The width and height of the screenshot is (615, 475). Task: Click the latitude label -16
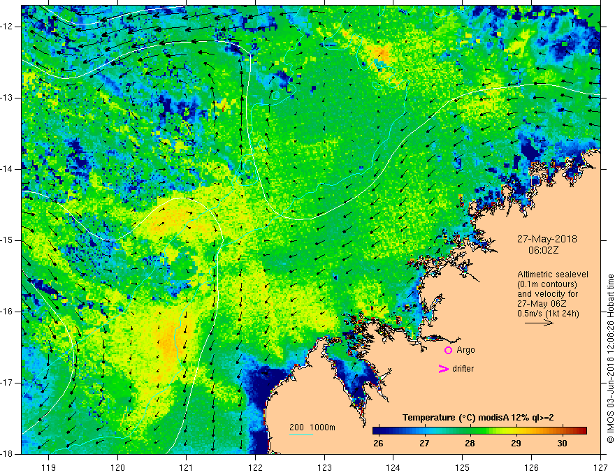tap(8, 312)
